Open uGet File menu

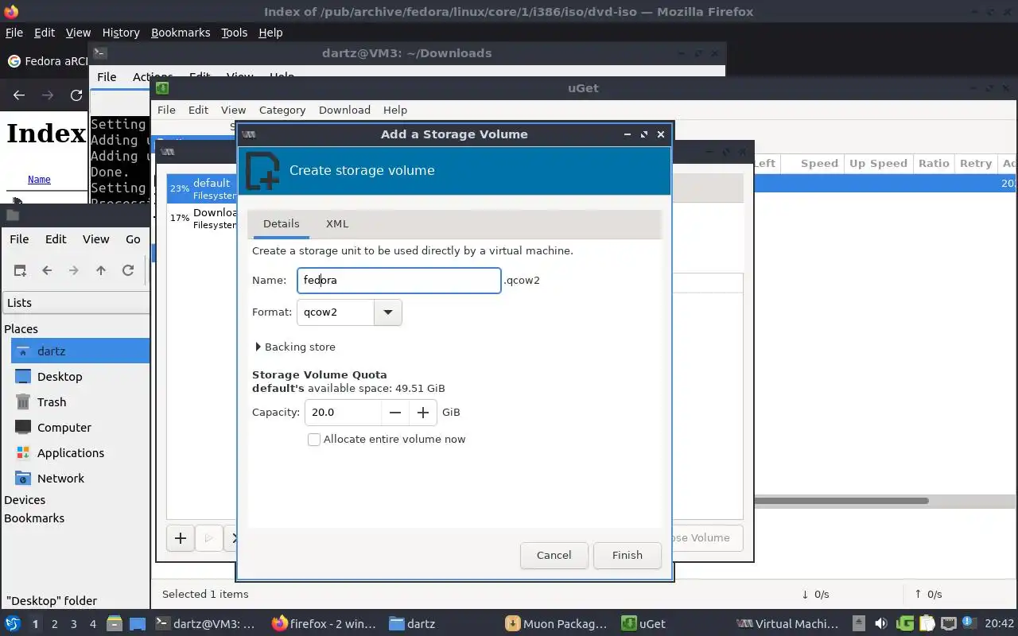pos(166,110)
